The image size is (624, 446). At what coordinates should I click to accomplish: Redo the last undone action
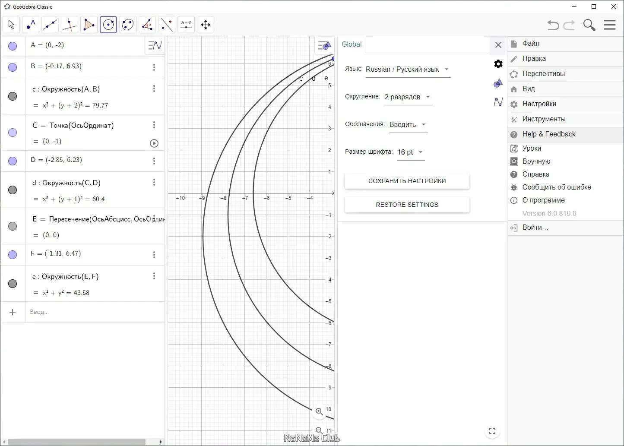coord(569,25)
